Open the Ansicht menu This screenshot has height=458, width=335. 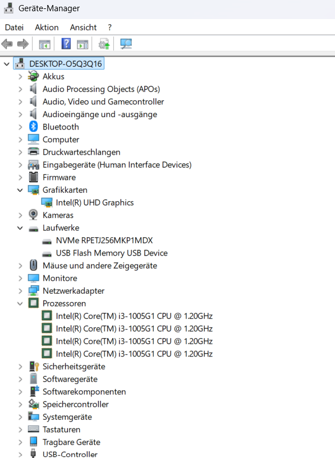(x=83, y=27)
